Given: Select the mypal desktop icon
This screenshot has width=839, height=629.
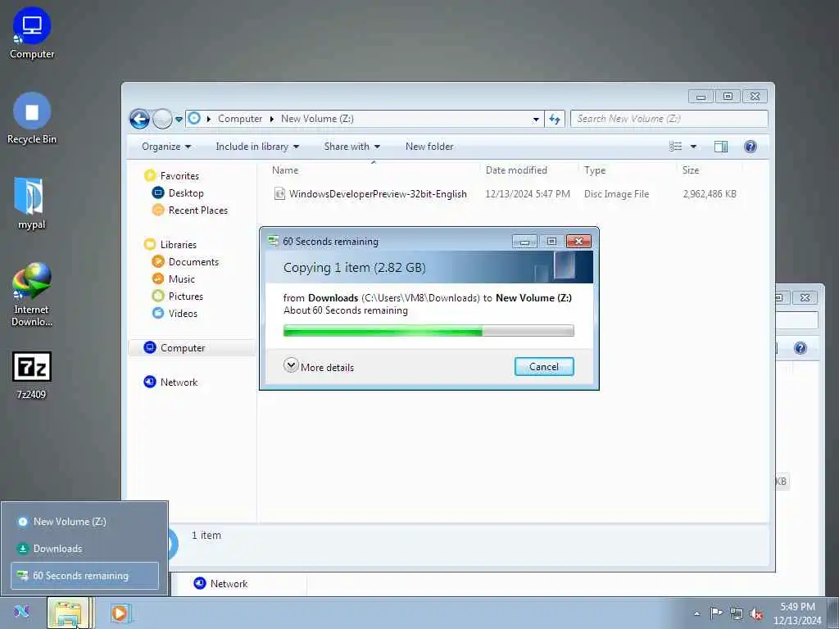Looking at the screenshot, I should (31, 203).
